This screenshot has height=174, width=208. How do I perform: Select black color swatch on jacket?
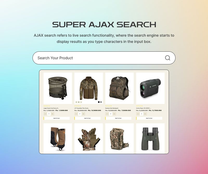99,102
